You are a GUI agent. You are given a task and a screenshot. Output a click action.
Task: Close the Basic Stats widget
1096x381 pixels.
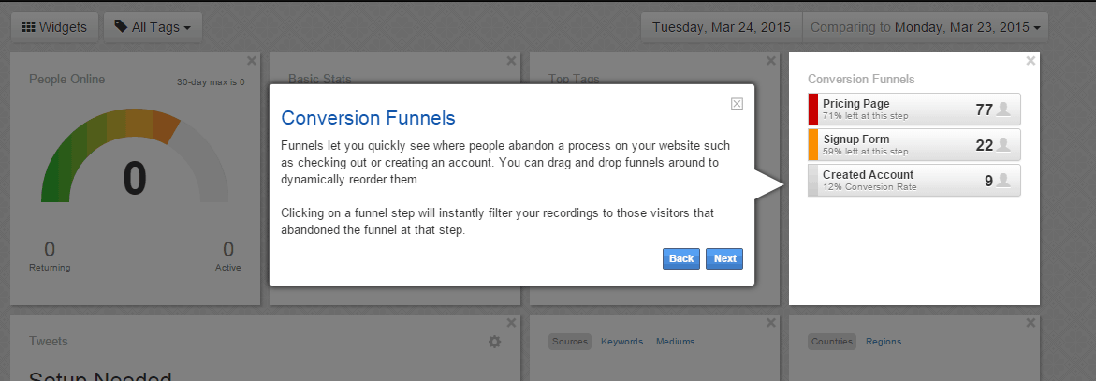tap(510, 61)
